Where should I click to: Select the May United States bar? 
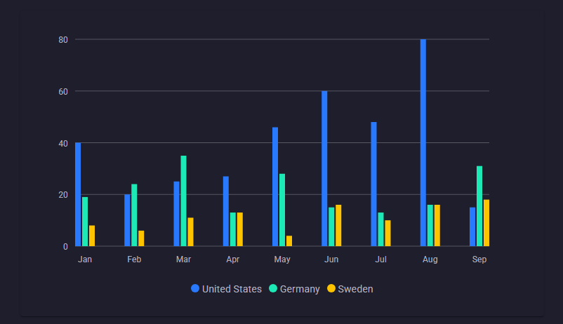[275, 187]
